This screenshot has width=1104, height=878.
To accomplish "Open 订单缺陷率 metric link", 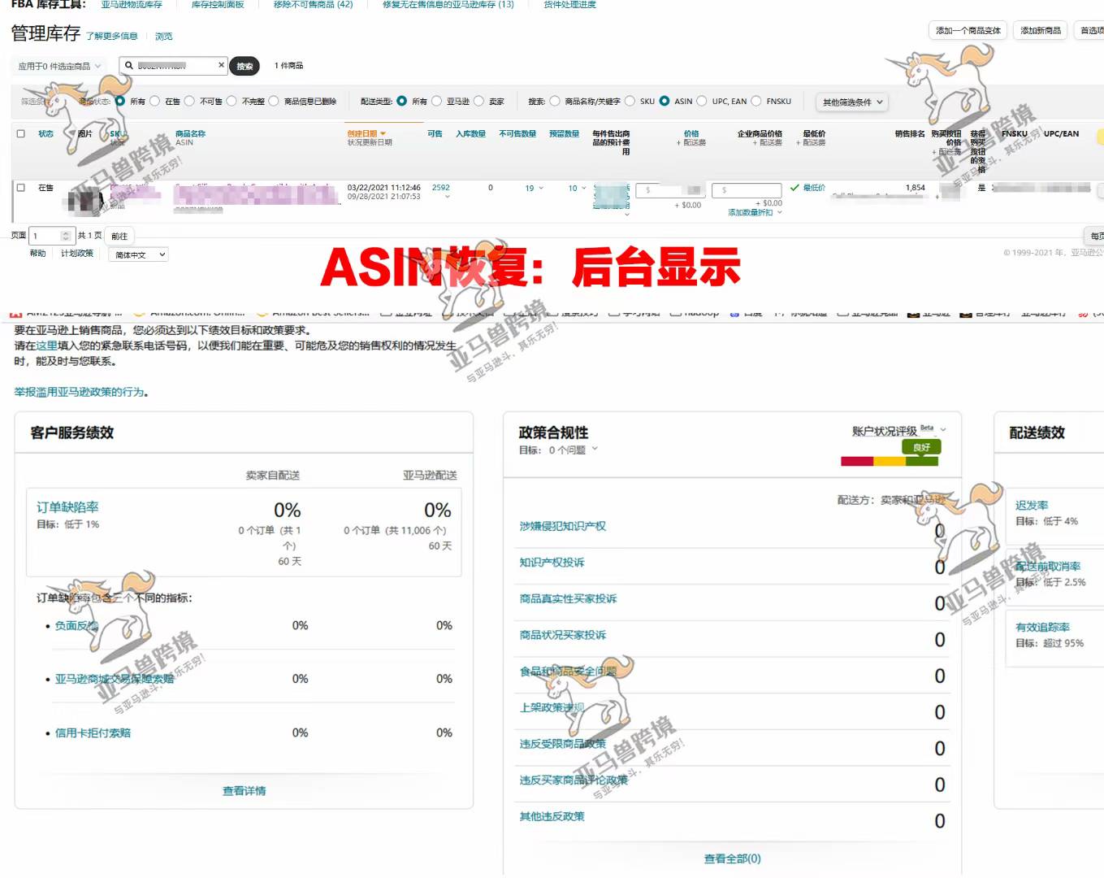I will tap(67, 507).
